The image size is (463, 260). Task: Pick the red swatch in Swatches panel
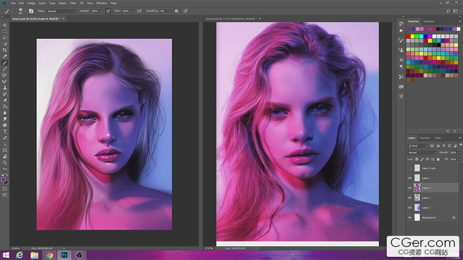(408, 36)
